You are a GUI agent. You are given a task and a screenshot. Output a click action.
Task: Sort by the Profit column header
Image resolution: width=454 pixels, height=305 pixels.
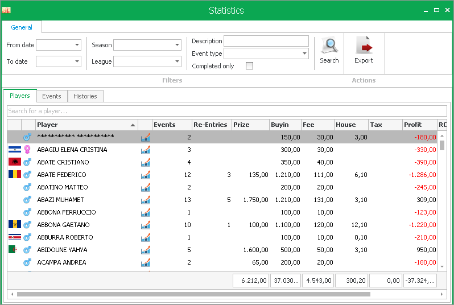click(x=418, y=125)
